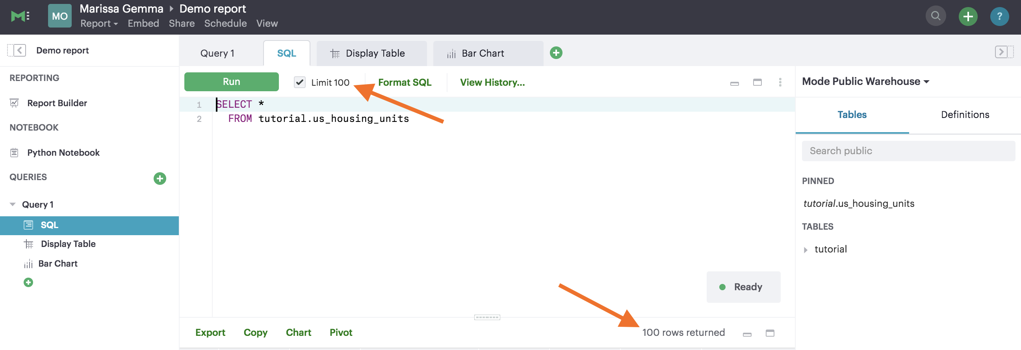Open the Mode logo home menu
The height and width of the screenshot is (350, 1021).
point(20,16)
